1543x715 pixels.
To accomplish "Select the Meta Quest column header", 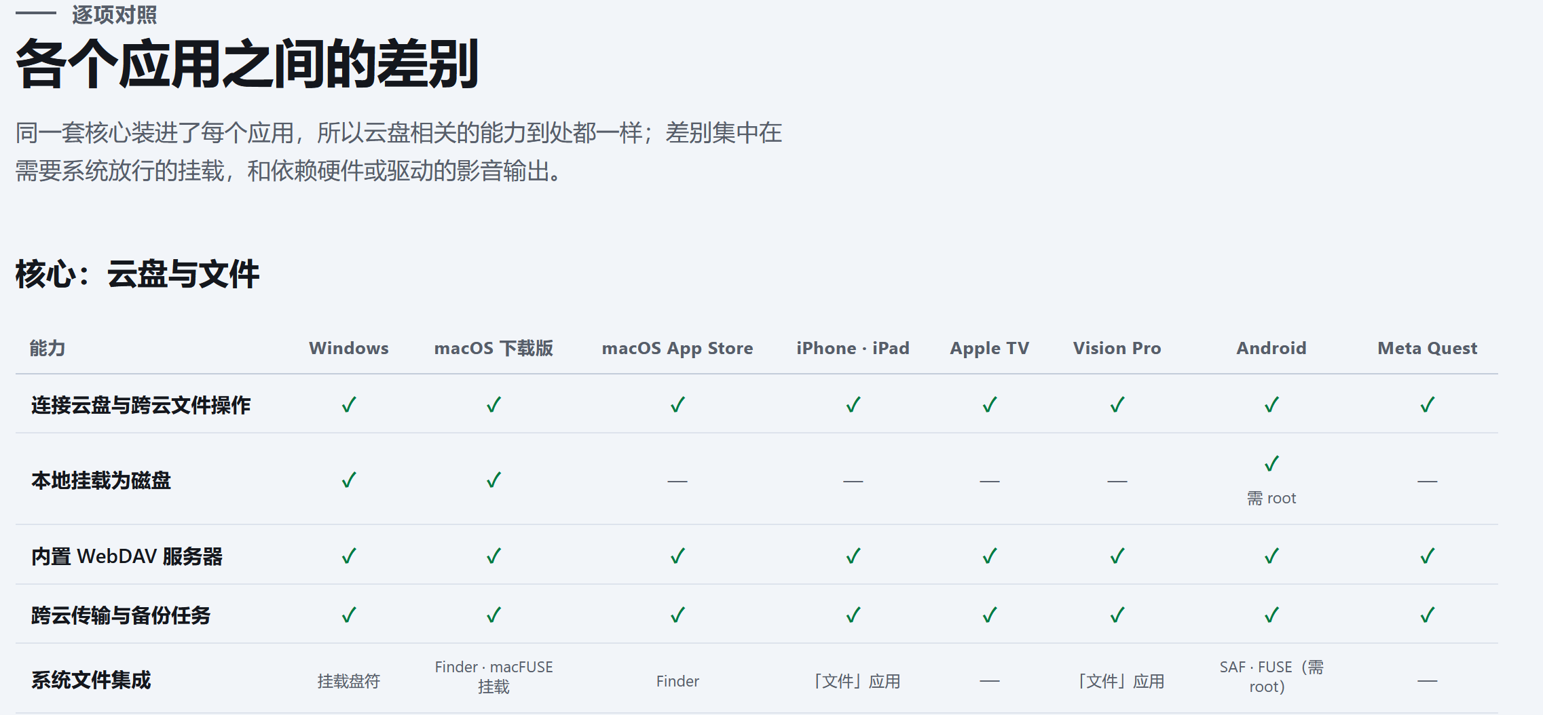I will (x=1428, y=348).
